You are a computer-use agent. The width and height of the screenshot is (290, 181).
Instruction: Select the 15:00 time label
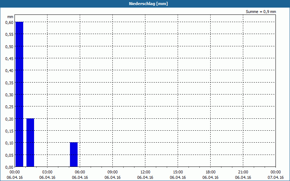178,172
